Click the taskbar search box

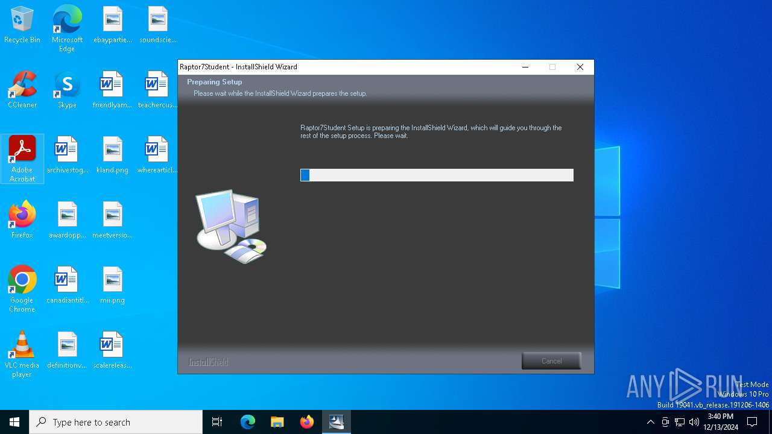coord(116,422)
